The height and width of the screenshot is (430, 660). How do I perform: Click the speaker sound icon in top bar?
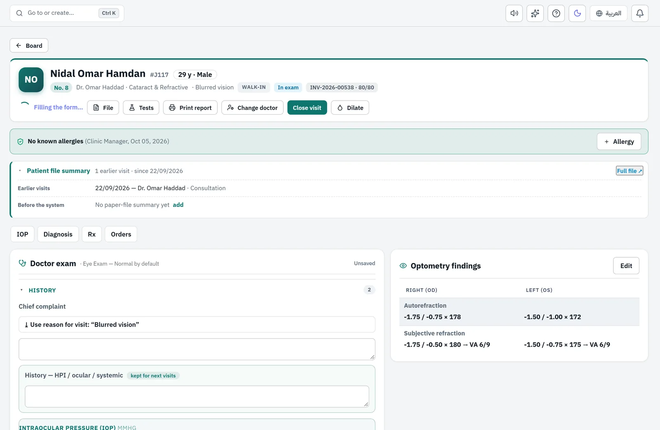click(514, 13)
